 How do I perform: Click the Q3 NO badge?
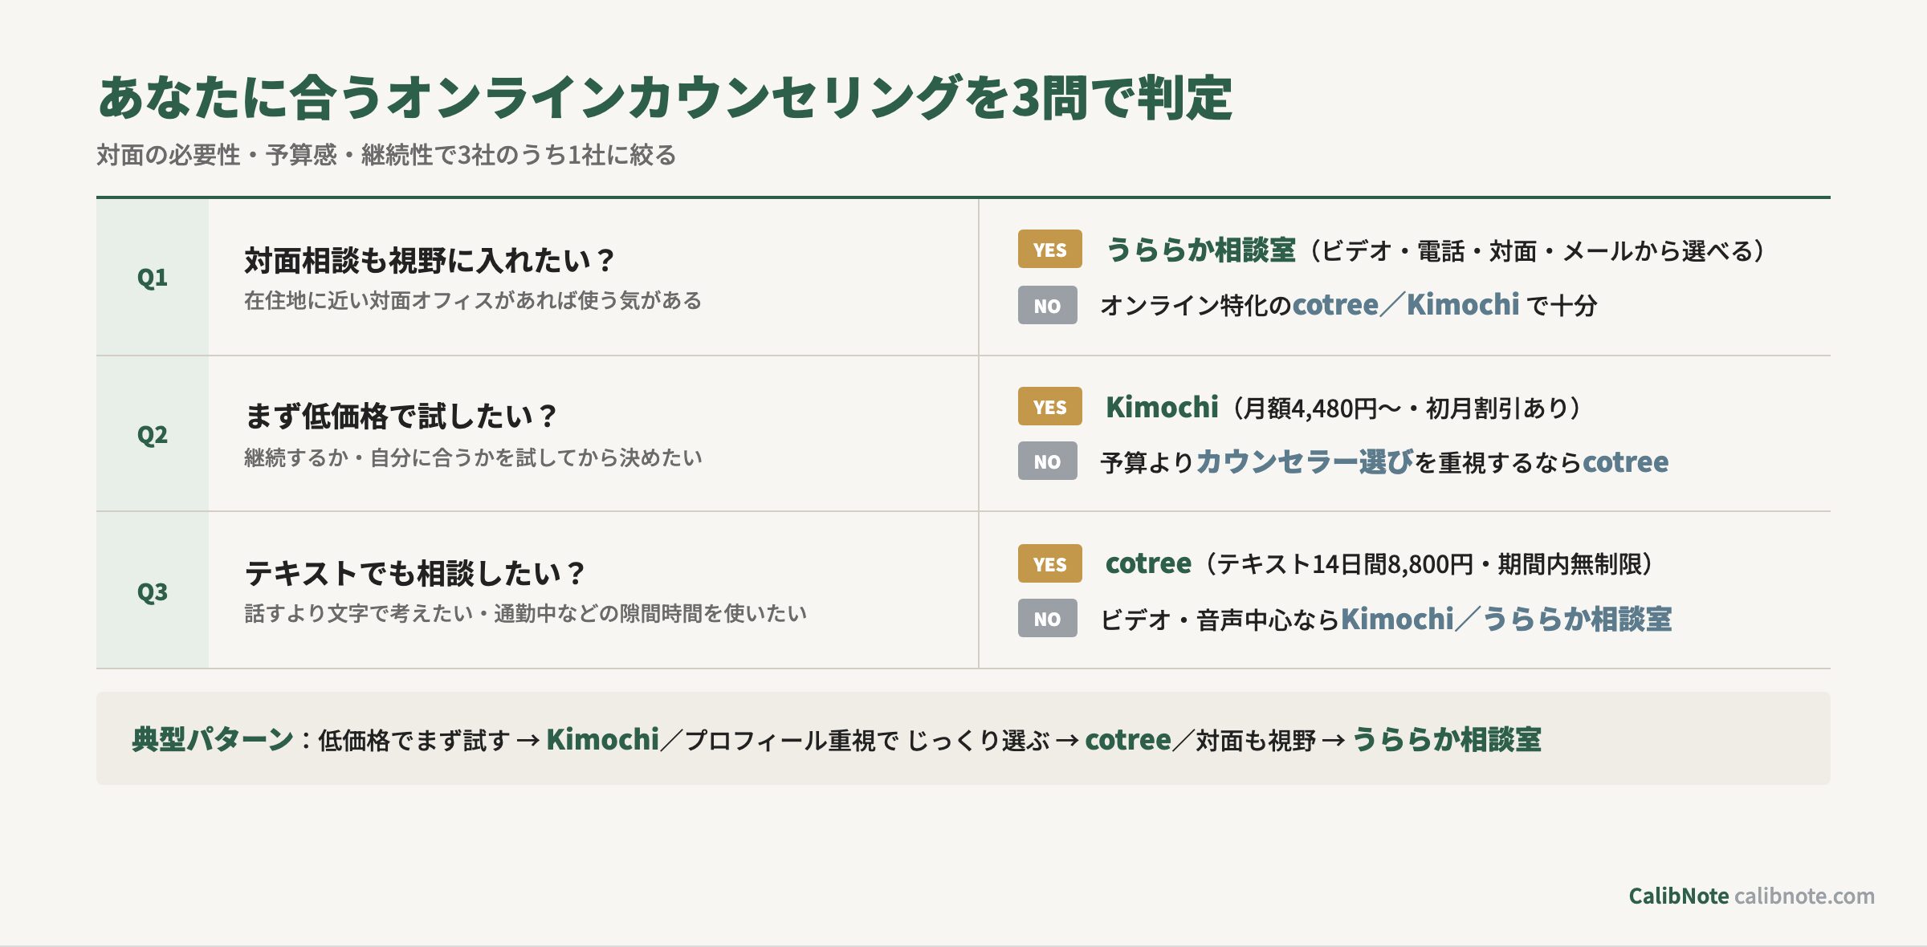pos(1047,618)
